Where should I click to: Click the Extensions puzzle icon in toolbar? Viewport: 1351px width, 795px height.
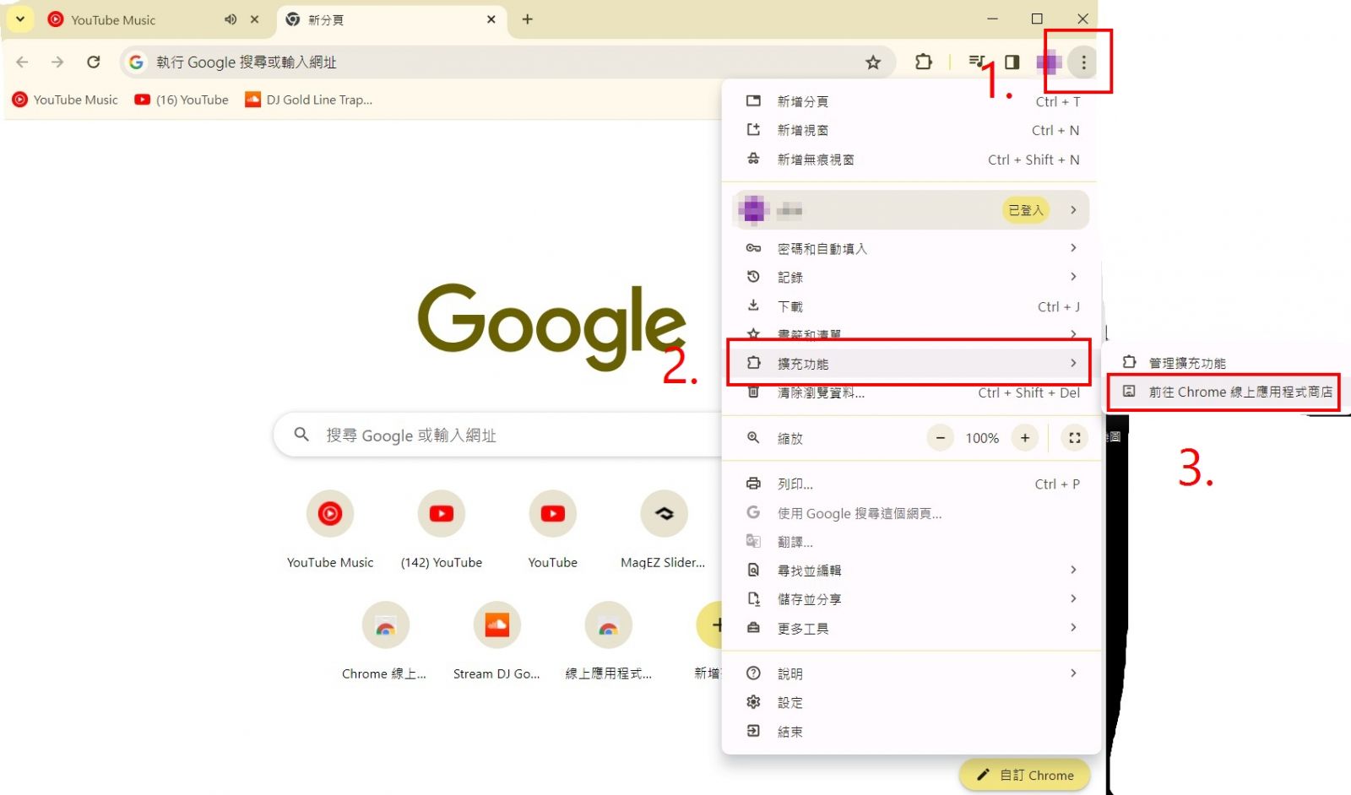[923, 62]
